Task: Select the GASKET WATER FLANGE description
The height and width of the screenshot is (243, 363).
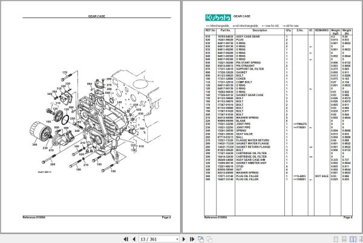Action: [x=252, y=144]
